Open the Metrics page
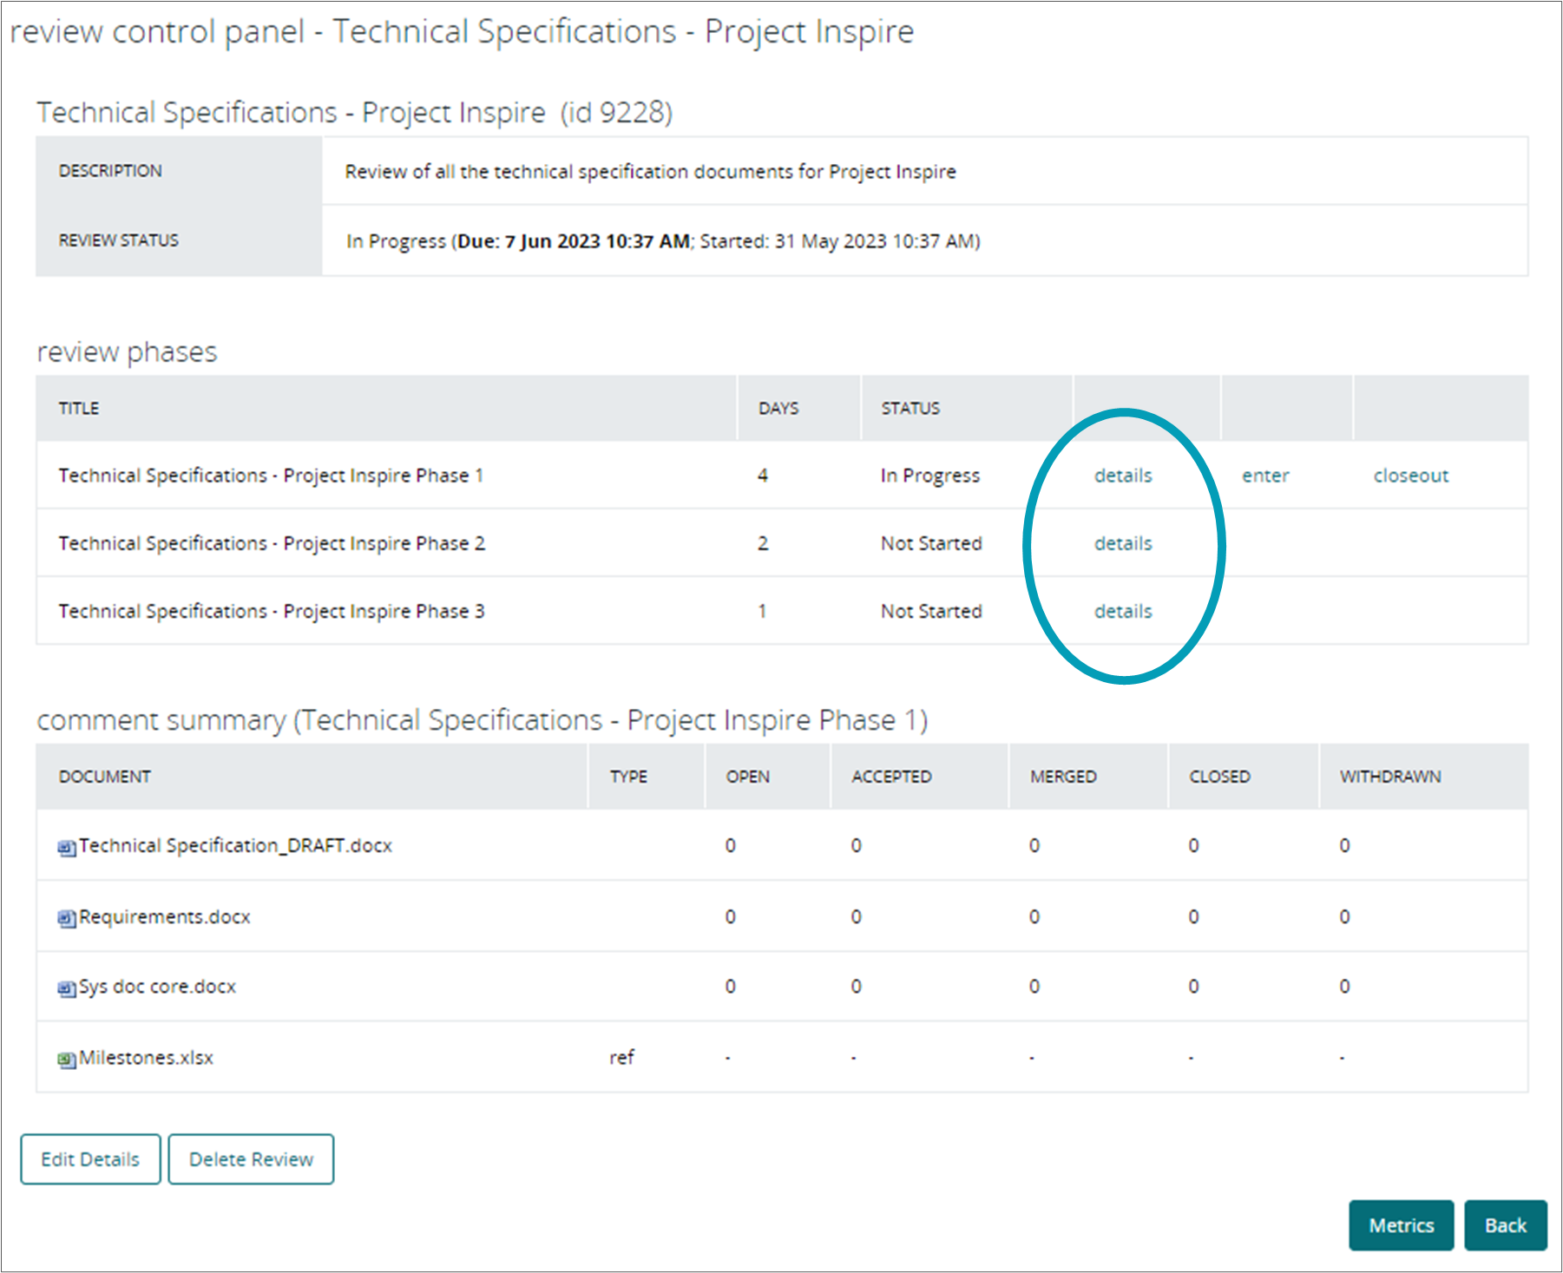This screenshot has height=1273, width=1563. [x=1402, y=1225]
